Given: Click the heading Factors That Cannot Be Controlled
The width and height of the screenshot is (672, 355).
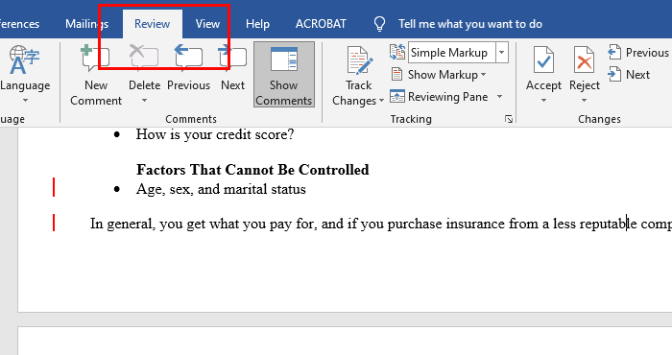Looking at the screenshot, I should coord(252,170).
